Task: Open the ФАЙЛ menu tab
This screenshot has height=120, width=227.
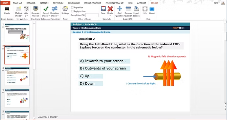Action: (x=5, y=3)
